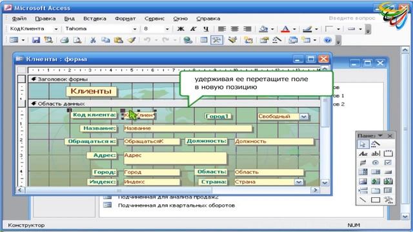The width and height of the screenshot is (413, 232).
Task: Open the КодКлиента object dropdown
Action: (x=56, y=29)
